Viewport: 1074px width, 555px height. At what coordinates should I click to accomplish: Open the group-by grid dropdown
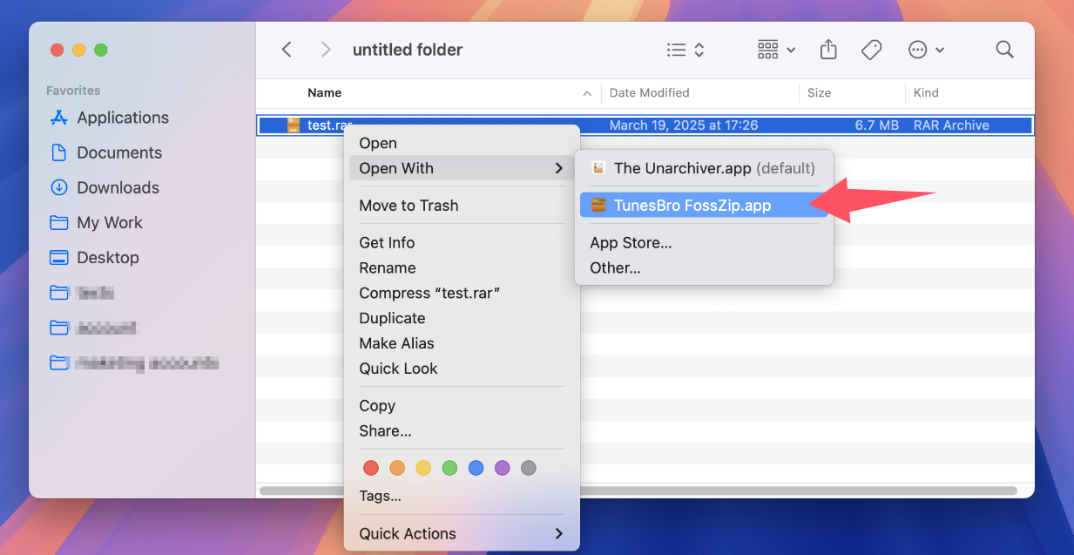[776, 50]
